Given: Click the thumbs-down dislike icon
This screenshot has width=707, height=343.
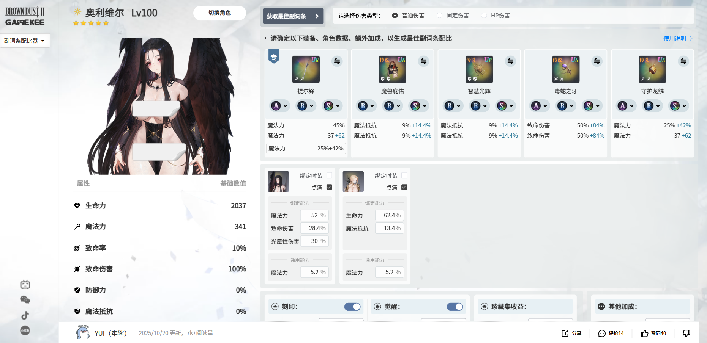Looking at the screenshot, I should pos(686,333).
